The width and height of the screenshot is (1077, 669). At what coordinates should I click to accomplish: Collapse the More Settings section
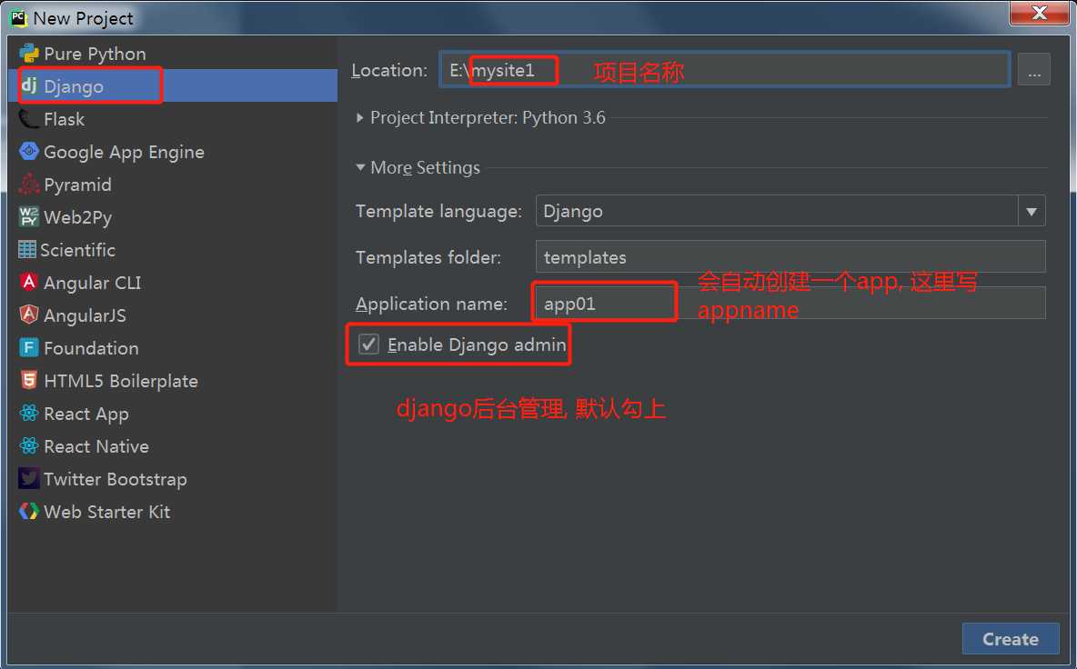[x=360, y=167]
